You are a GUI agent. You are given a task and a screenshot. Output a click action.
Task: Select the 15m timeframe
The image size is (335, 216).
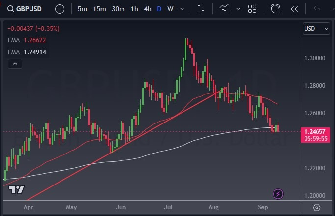[99, 9]
